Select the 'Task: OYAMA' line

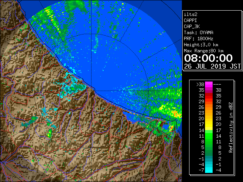[x=199, y=33]
